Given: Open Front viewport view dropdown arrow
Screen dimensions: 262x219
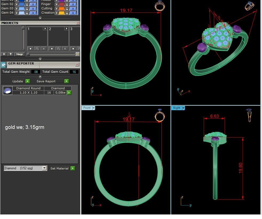Looking at the screenshot, I should (94, 108).
